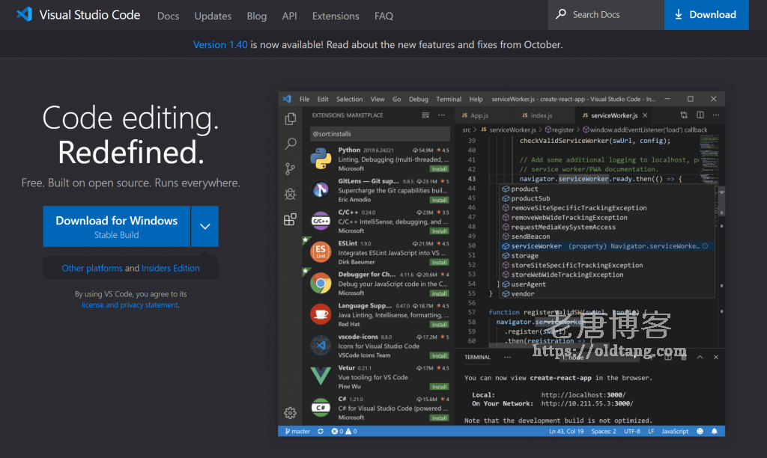Open the Docs nav item
The image size is (767, 458).
click(x=169, y=16)
